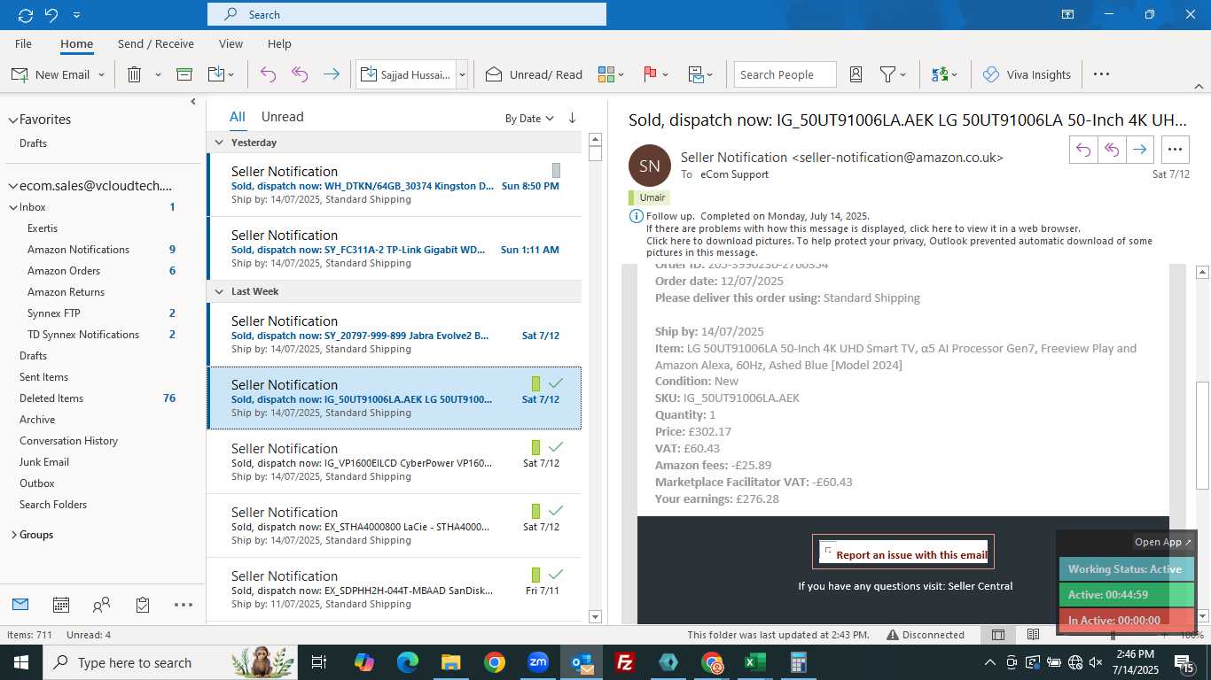Open the View tab
Image resolution: width=1211 pixels, height=680 pixels.
click(x=230, y=43)
